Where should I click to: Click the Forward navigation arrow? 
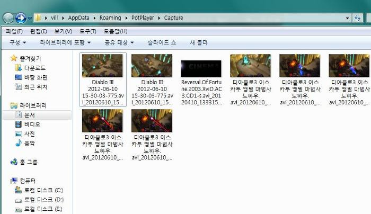tap(21, 18)
